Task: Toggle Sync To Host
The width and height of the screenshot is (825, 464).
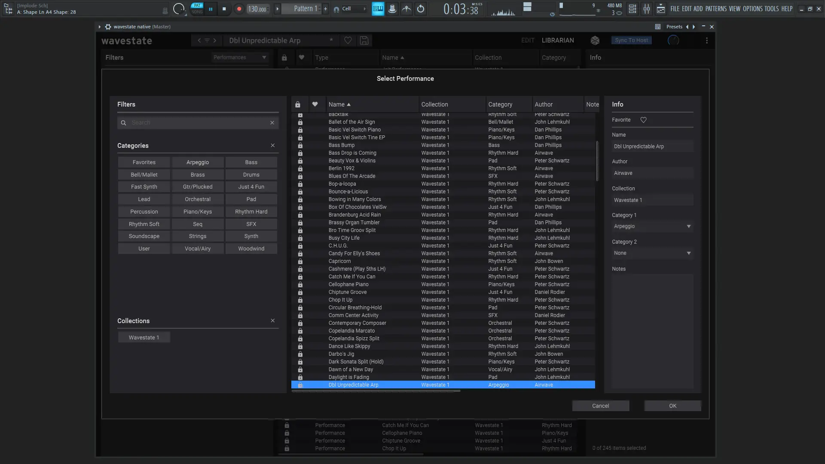Action: click(x=631, y=40)
